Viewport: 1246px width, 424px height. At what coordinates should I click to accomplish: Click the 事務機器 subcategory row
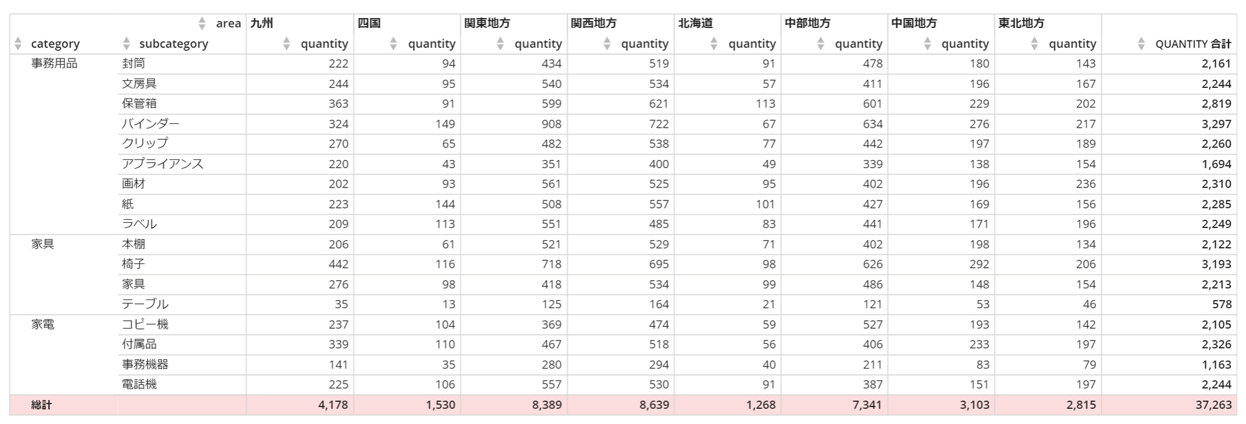tap(145, 364)
